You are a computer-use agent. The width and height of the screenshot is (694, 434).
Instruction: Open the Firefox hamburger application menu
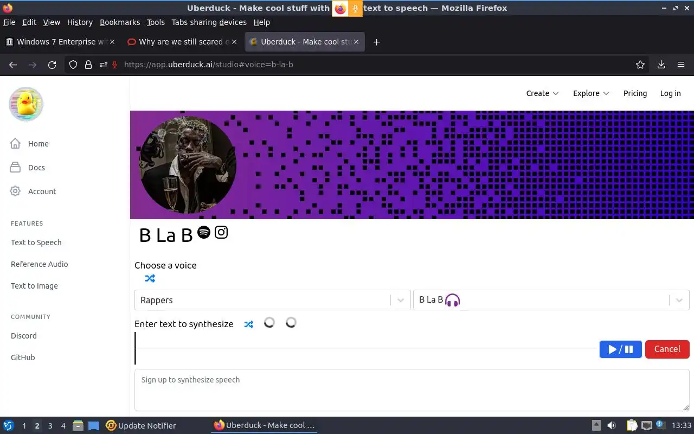coord(681,65)
